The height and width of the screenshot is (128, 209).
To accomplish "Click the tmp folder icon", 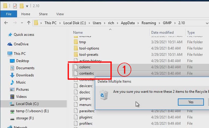I will coord(76,42).
